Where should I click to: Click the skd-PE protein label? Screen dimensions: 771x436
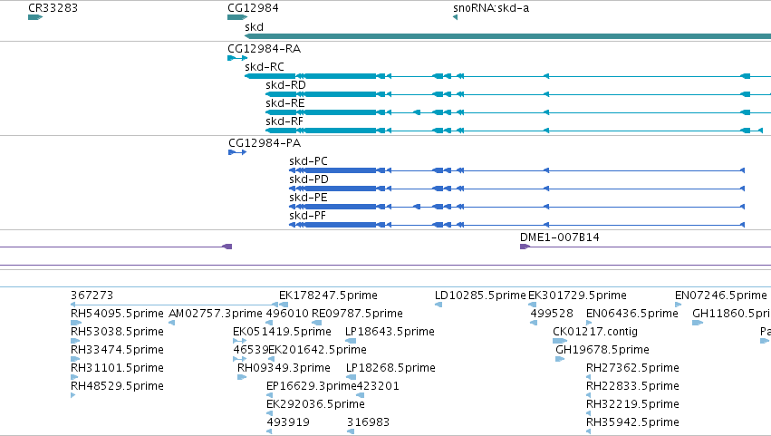[308, 198]
